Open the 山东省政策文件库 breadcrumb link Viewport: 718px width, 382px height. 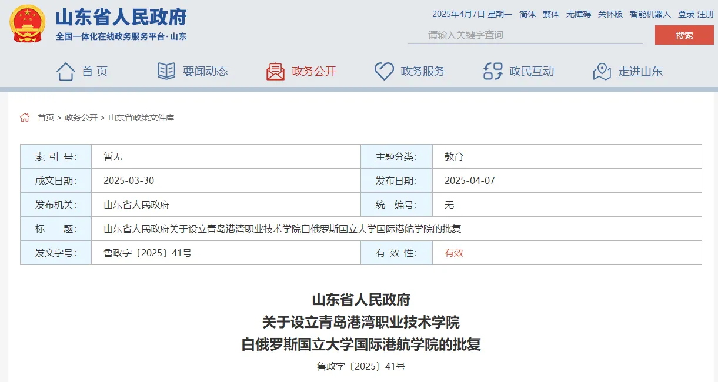coord(141,118)
